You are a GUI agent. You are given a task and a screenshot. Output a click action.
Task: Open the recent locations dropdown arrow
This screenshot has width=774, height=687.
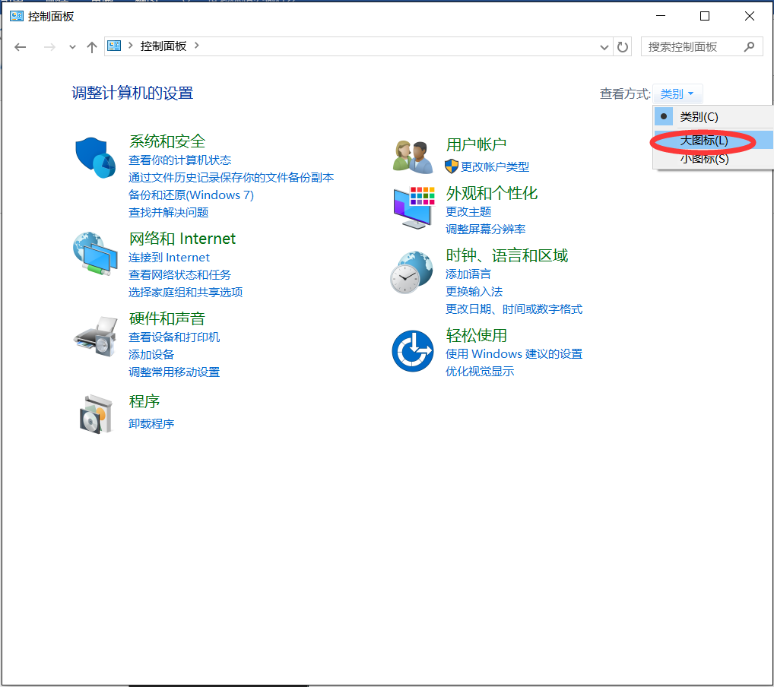(x=72, y=47)
